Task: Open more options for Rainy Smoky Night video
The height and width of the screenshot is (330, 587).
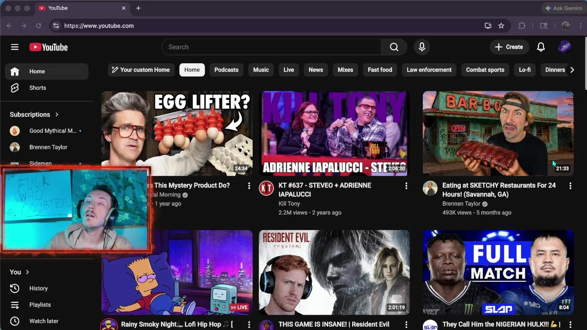Action: pos(249,324)
